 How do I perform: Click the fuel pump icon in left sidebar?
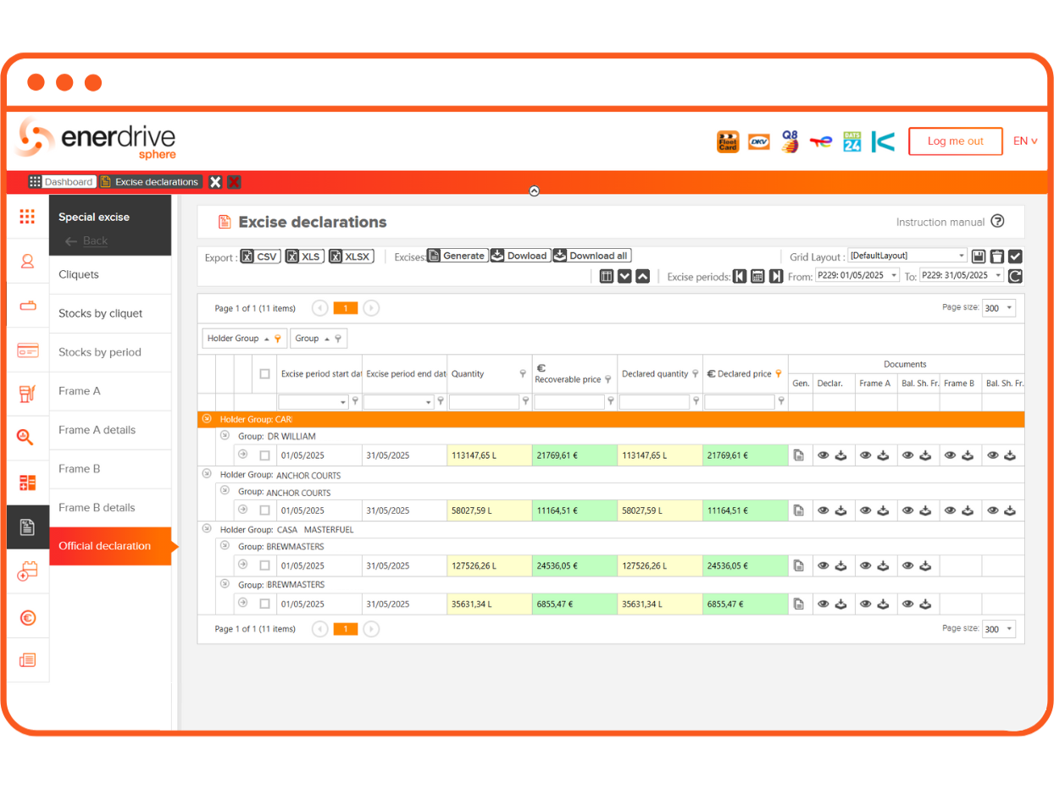click(x=27, y=393)
